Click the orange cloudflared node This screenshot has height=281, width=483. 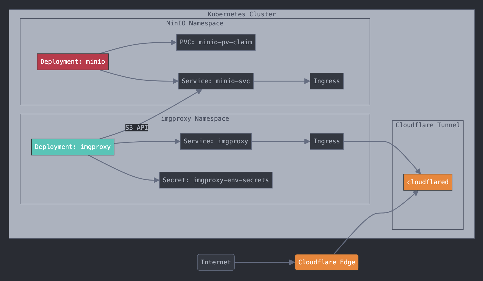(428, 182)
